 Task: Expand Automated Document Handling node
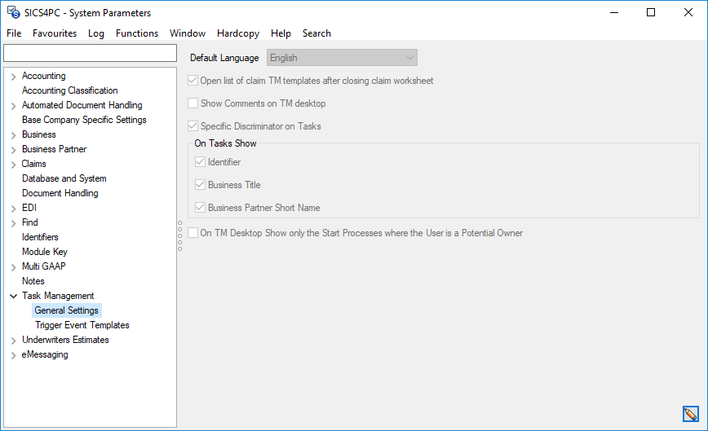tap(14, 105)
